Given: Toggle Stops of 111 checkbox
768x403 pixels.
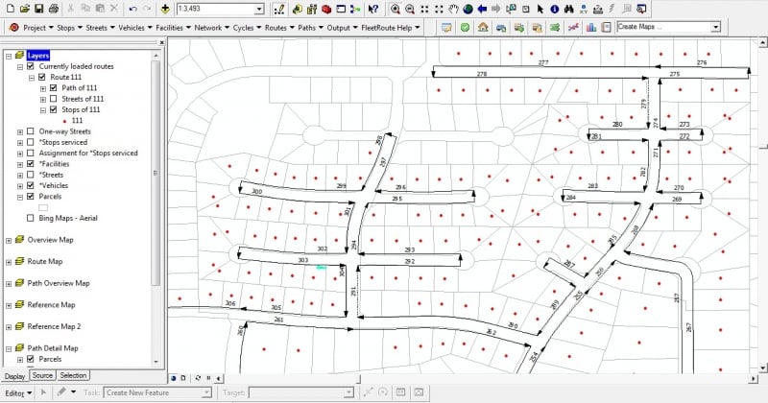Looking at the screenshot, I should [x=54, y=109].
